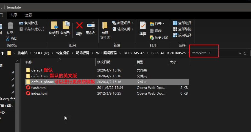This screenshot has width=251, height=132.
Task: Click the Edit ribbon option
Action: (x=156, y=31)
